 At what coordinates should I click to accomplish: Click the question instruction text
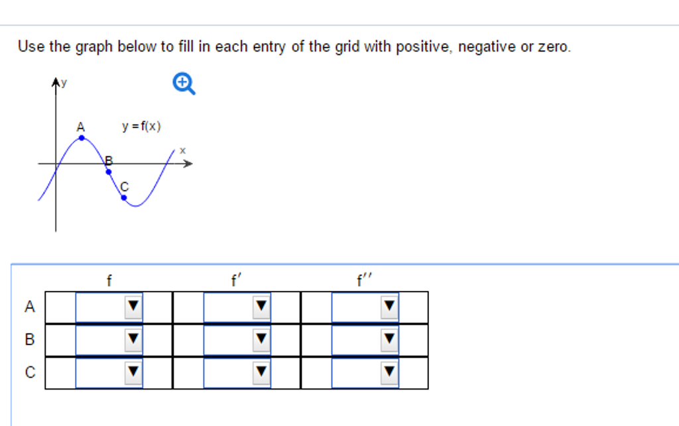coord(294,47)
